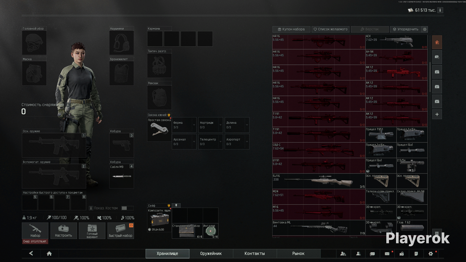Go back with the arrow icon

click(x=31, y=253)
